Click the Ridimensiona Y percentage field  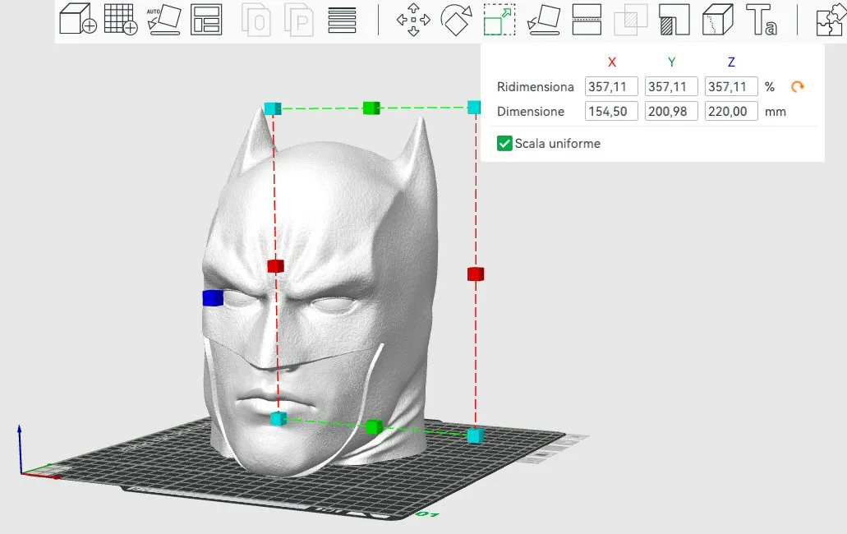pyautogui.click(x=671, y=86)
